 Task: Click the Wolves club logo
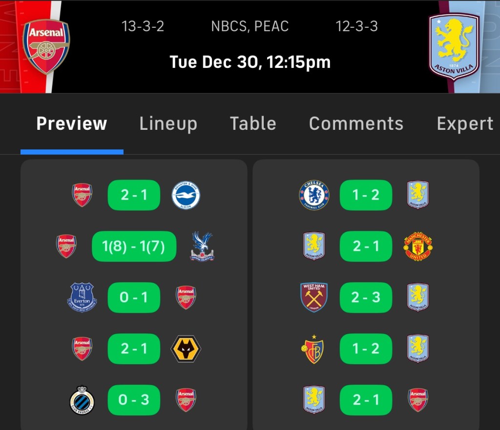pyautogui.click(x=186, y=348)
